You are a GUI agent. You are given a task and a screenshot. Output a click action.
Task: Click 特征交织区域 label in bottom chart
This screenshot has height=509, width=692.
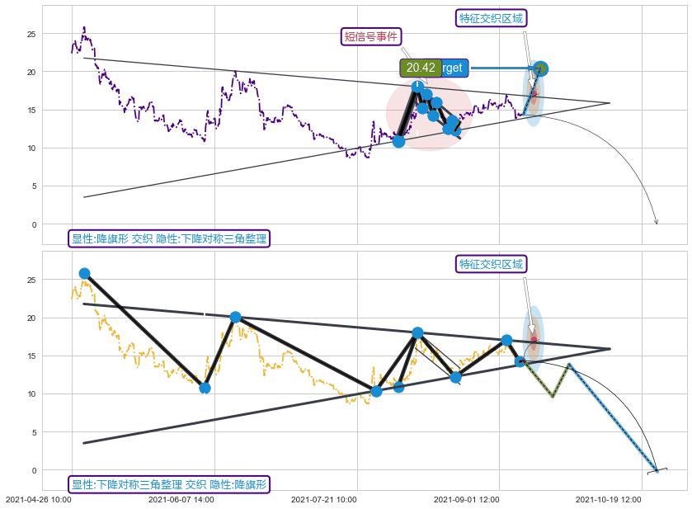tap(491, 264)
